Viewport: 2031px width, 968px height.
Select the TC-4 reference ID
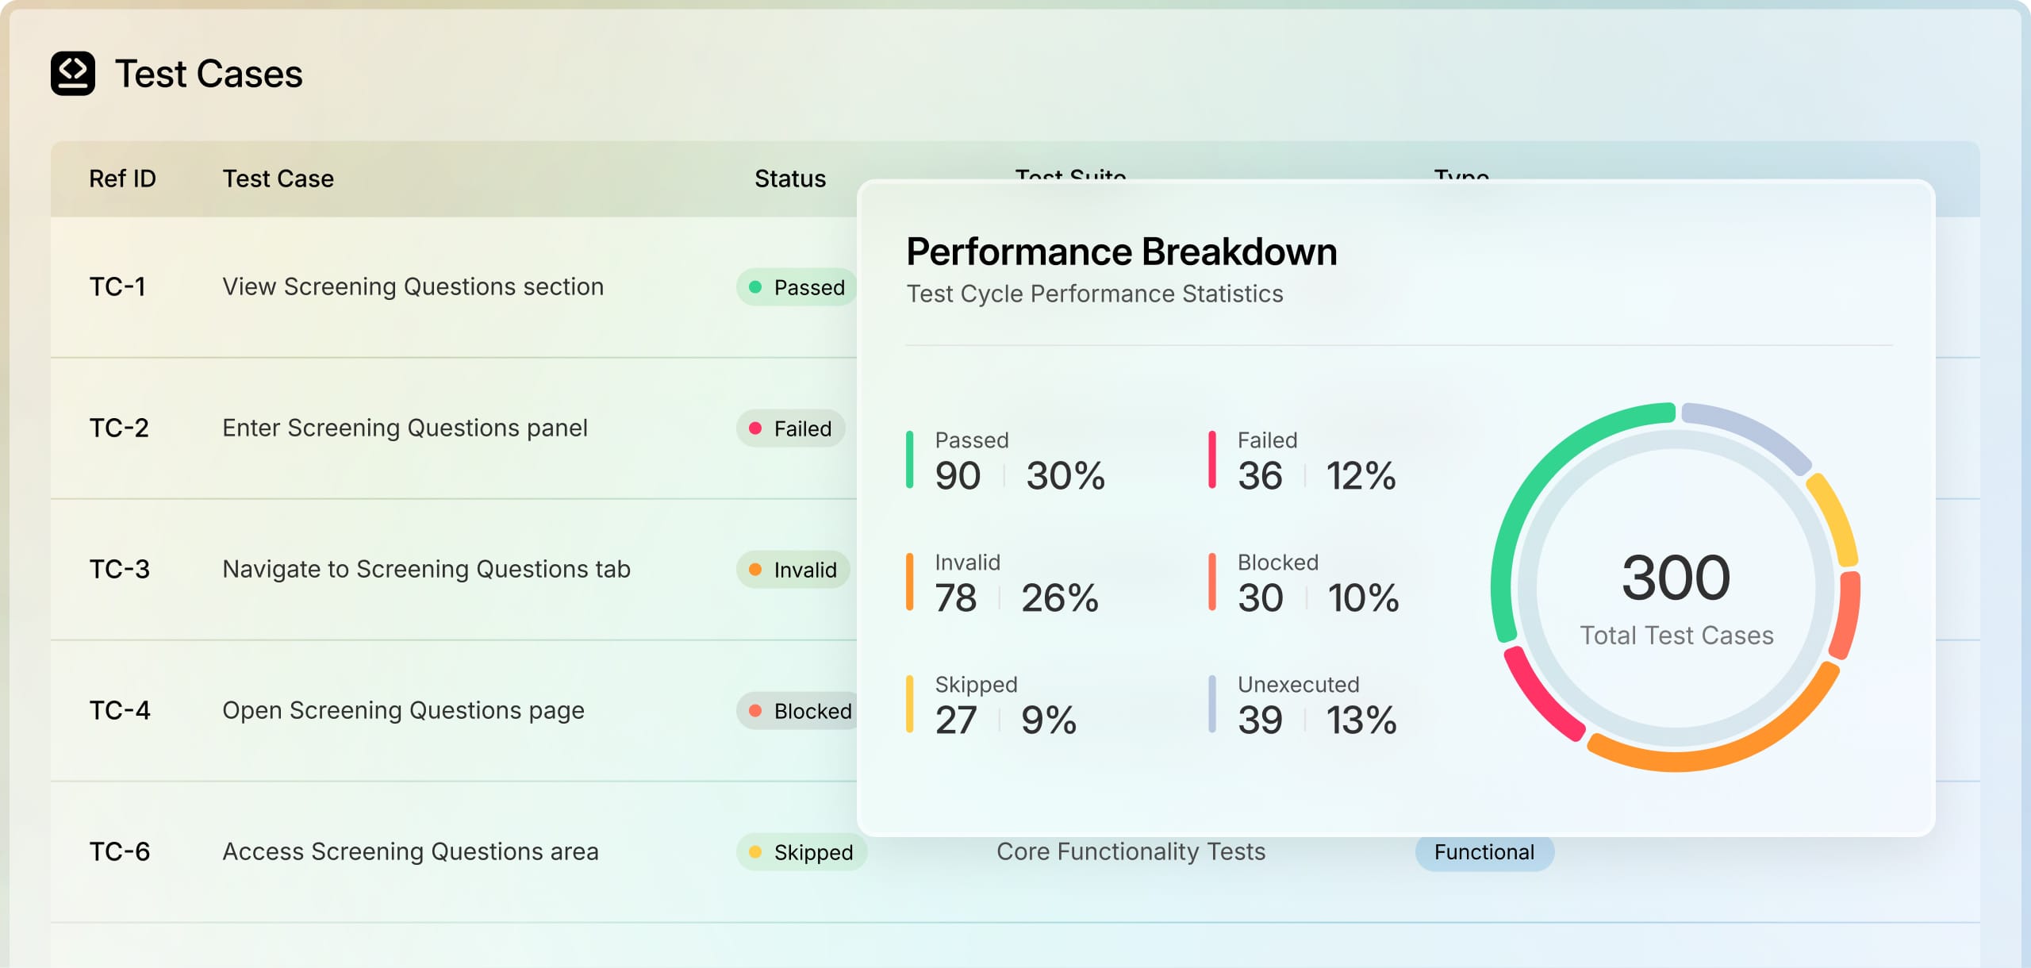(x=120, y=710)
